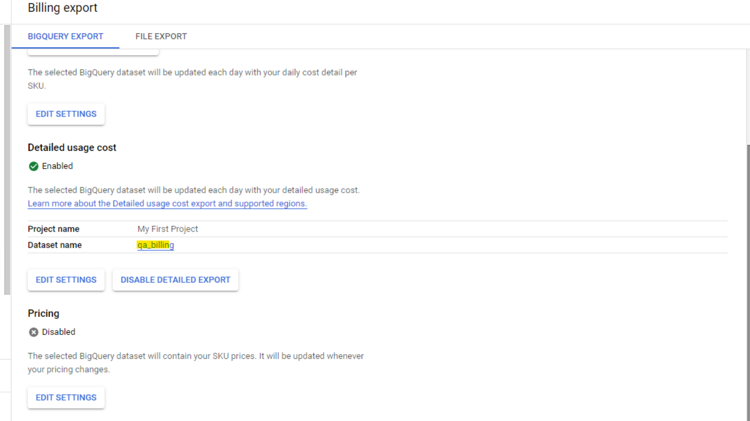Click the Disabled status text under Pricing
The image size is (750, 421).
58,332
